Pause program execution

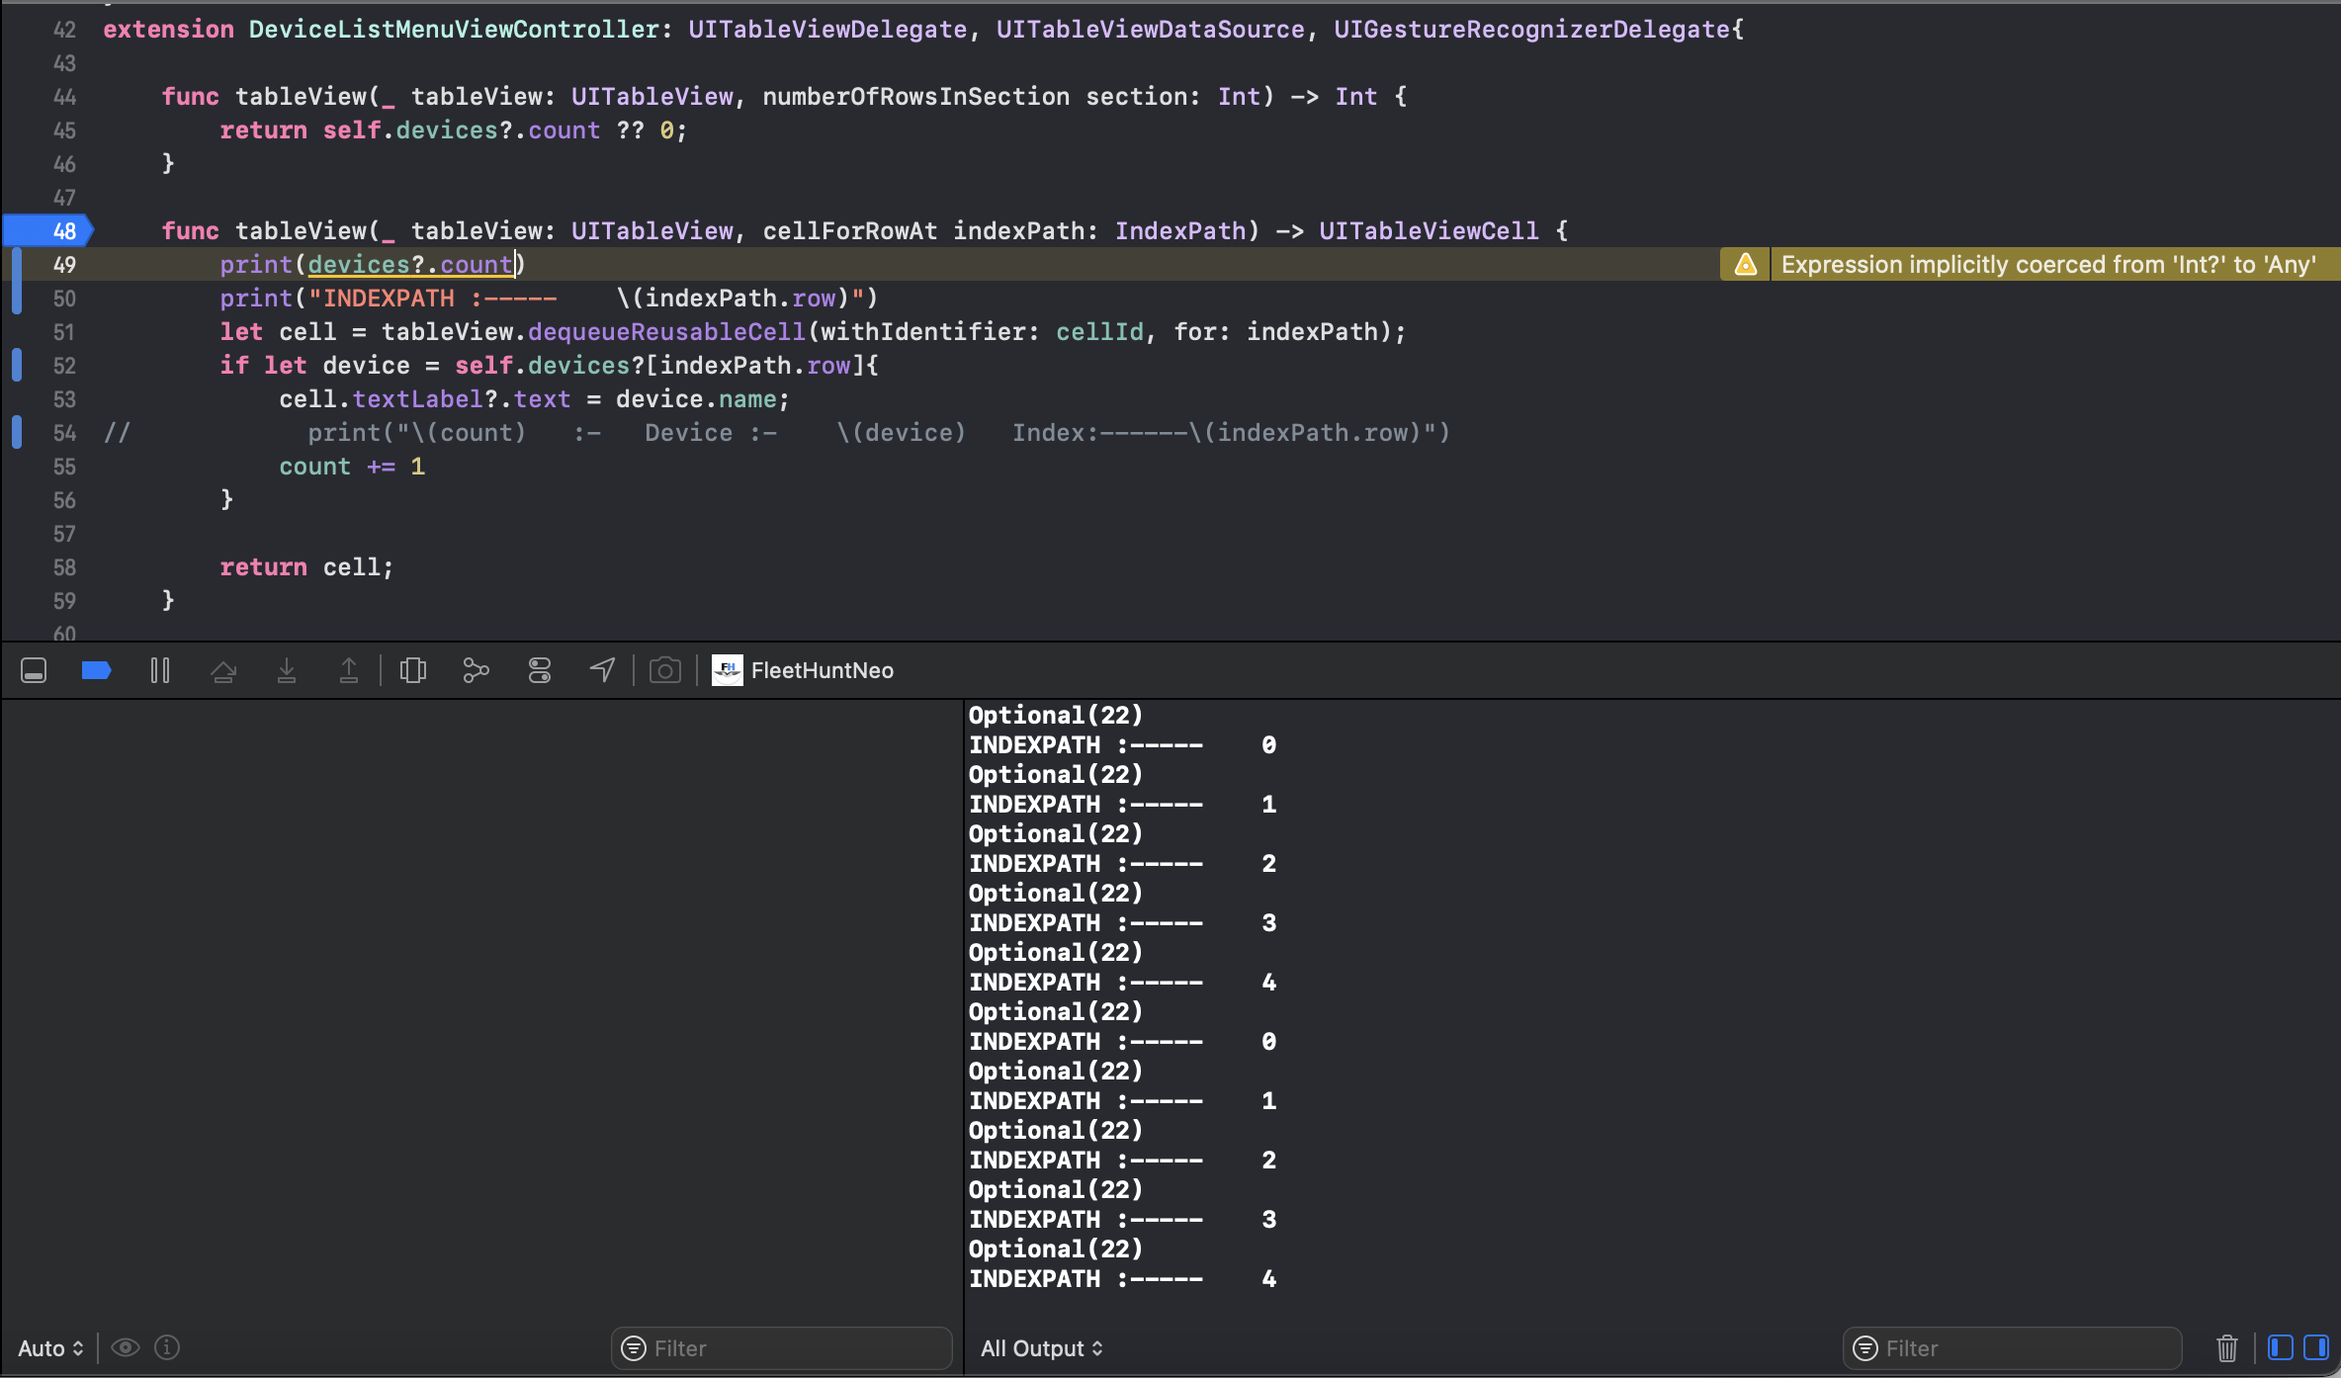click(160, 670)
